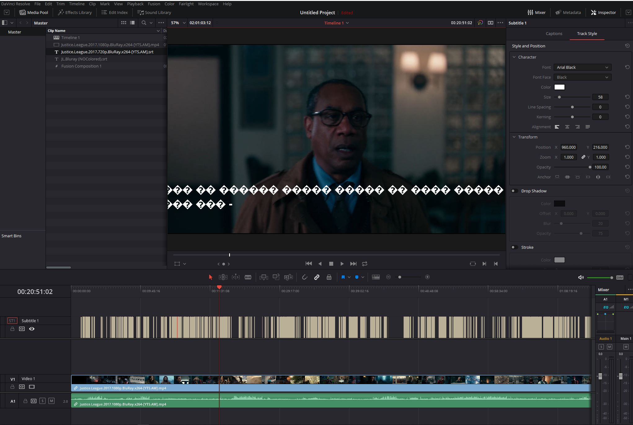Open the flag color dropdown arrow

pos(349,277)
